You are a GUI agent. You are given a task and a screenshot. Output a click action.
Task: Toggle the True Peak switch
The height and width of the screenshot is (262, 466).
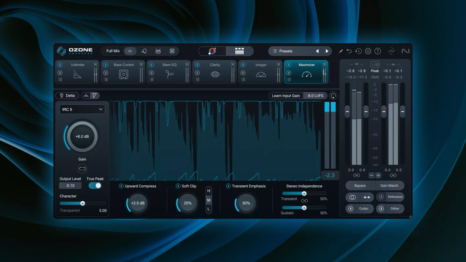[95, 186]
